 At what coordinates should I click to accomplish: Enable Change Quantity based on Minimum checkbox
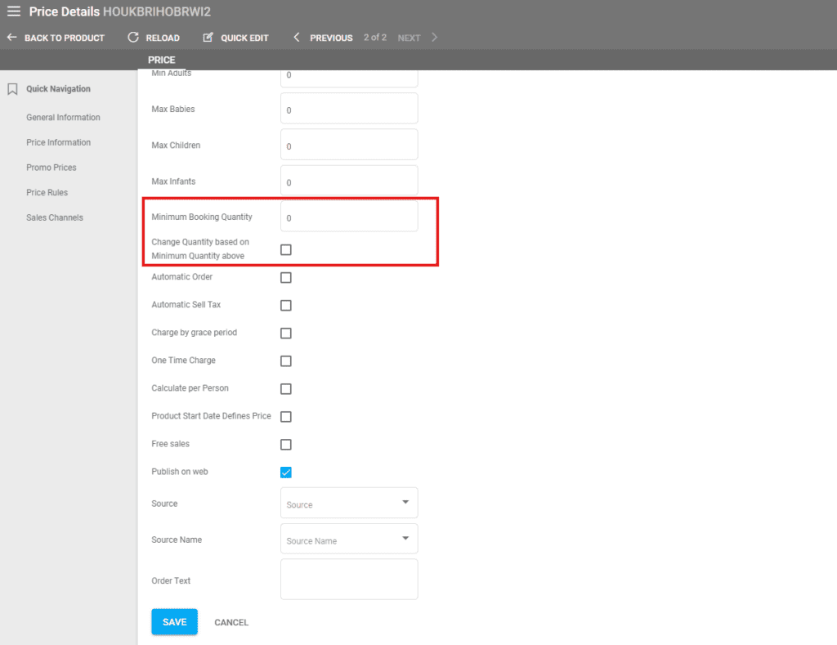pyautogui.click(x=286, y=250)
